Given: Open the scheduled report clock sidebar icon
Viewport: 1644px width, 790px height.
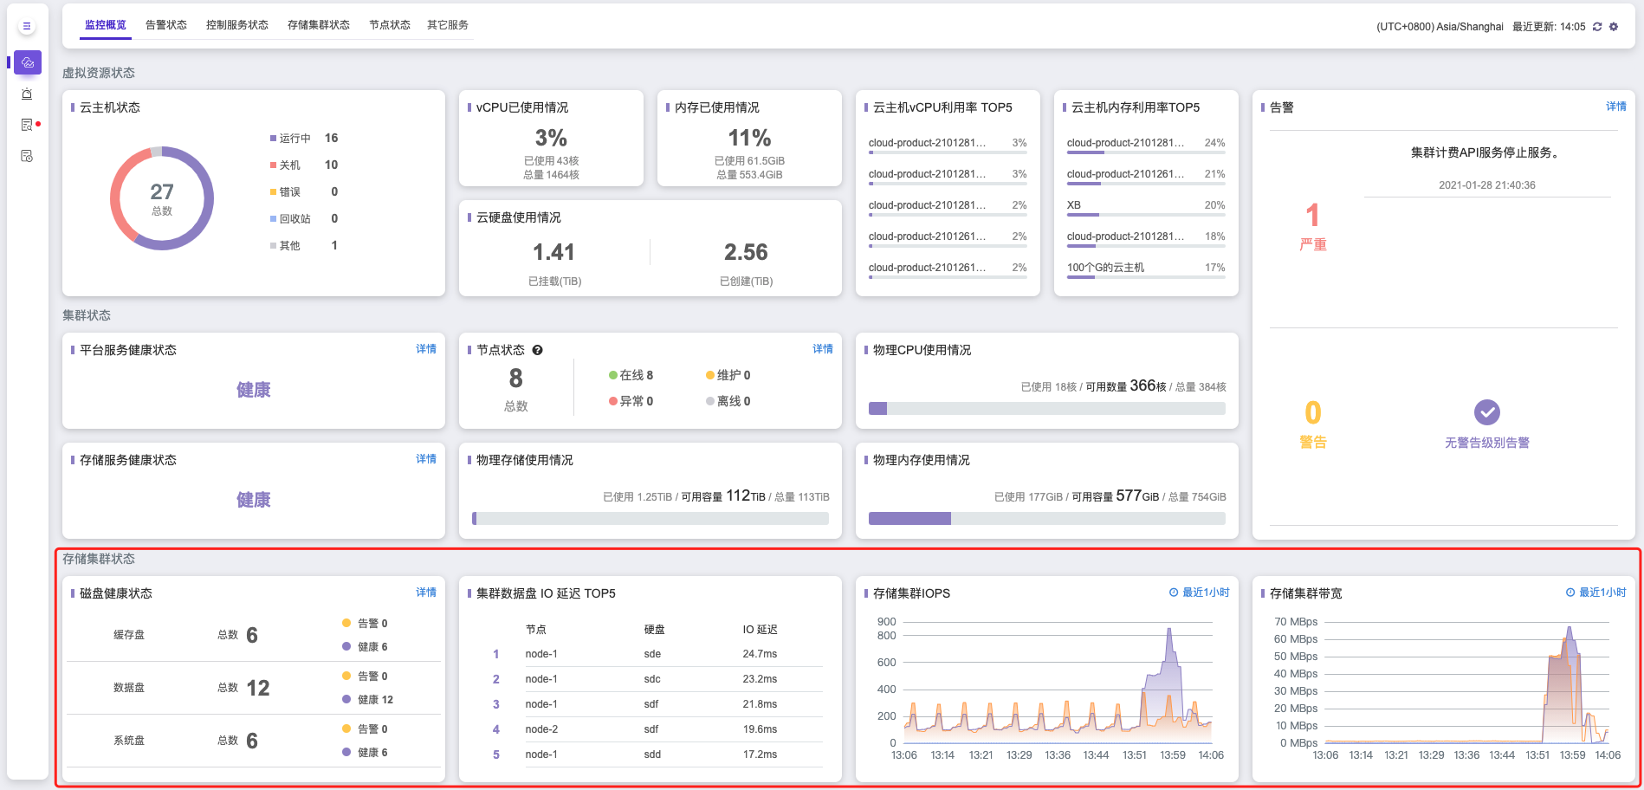Looking at the screenshot, I should tap(27, 156).
